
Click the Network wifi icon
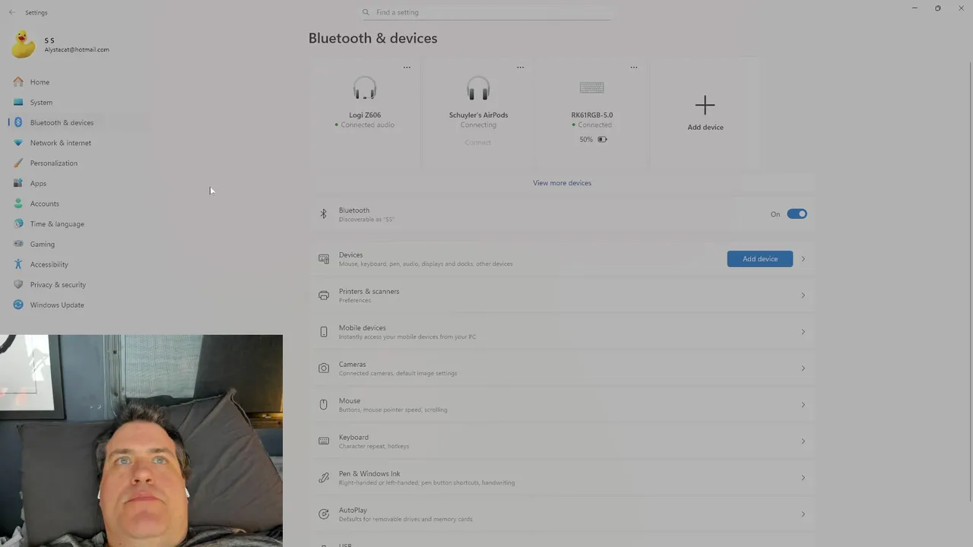point(18,143)
